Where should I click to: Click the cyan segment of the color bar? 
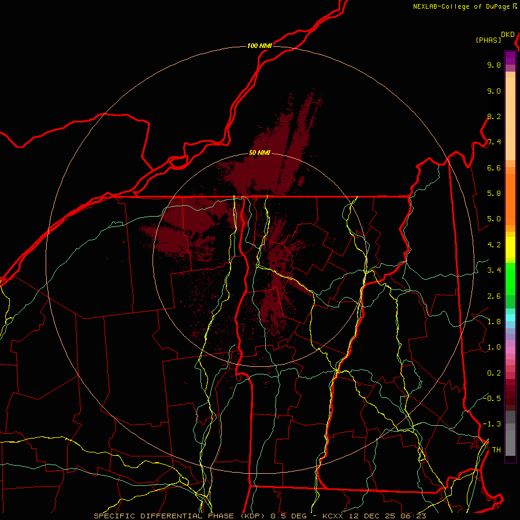click(510, 318)
